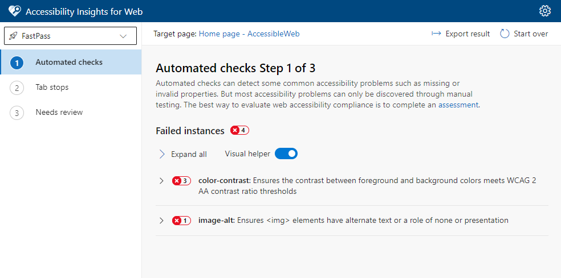Screen dimensions: 561x278
Task: Click the Export result arrow icon
Action: (436, 34)
